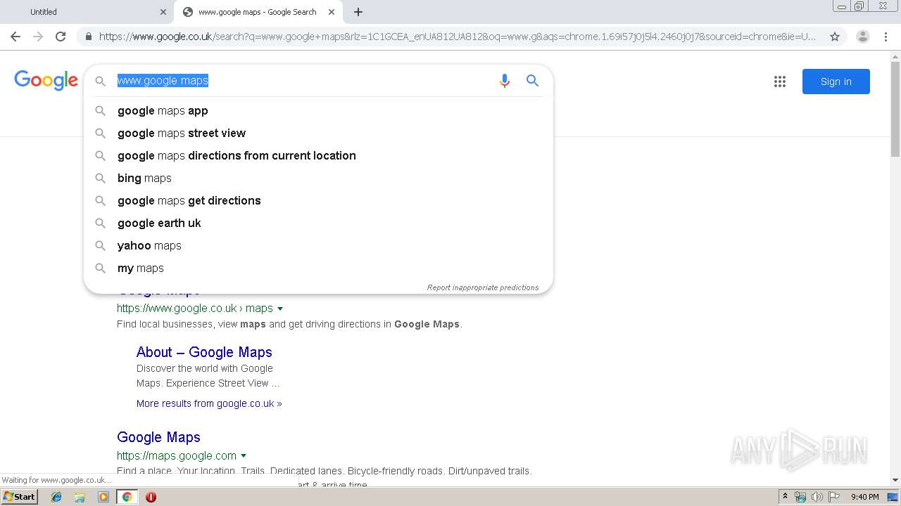Expand arrow next to maps.google.com URL
The image size is (901, 506).
pos(244,456)
